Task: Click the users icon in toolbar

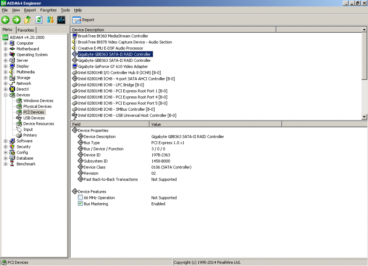Action: 50,20
